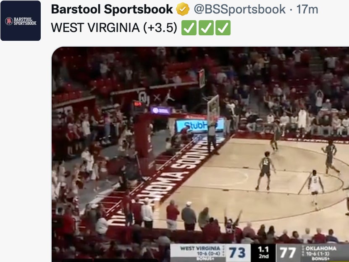Click the first green check mark emoji
349x262 pixels.
(x=189, y=28)
